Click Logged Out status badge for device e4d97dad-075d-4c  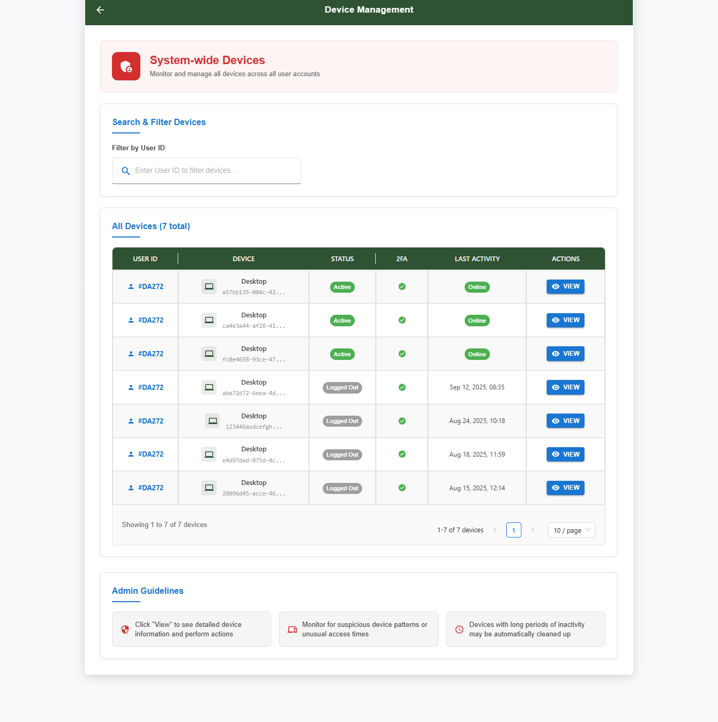(342, 455)
